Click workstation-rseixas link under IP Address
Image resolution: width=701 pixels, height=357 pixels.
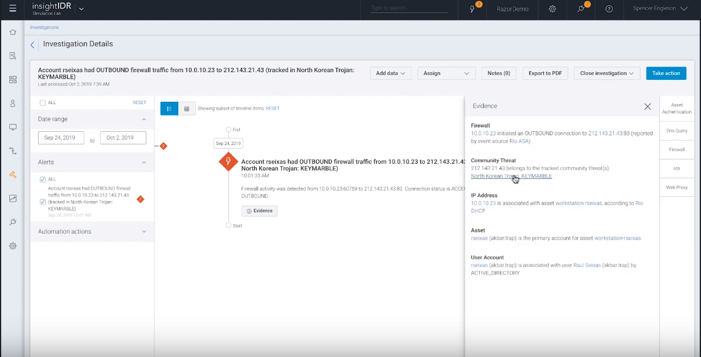click(579, 203)
